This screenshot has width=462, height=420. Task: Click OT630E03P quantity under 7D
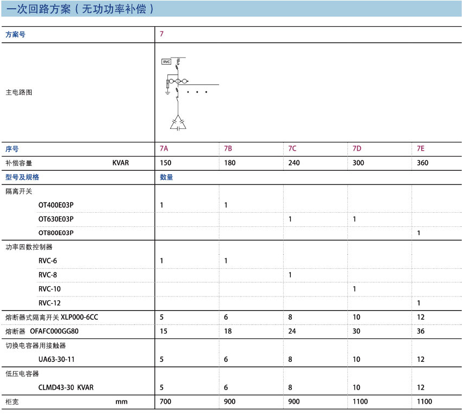(354, 219)
